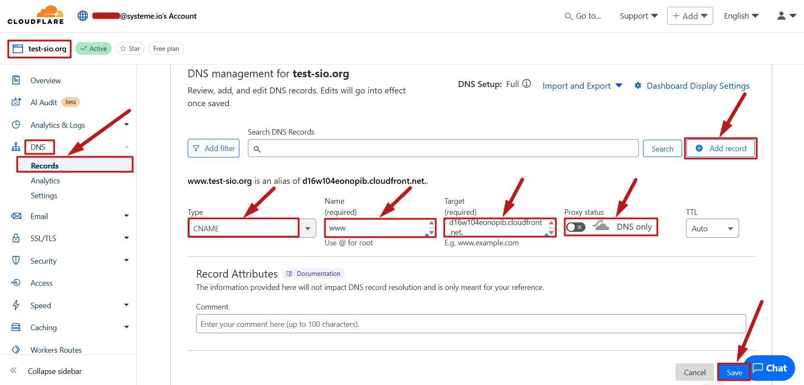This screenshot has height=385, width=804.
Task: Click the plus icon in Add record
Action: (x=699, y=148)
